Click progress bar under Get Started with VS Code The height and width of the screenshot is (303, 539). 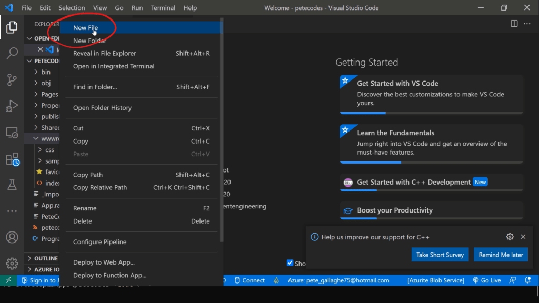coord(432,113)
